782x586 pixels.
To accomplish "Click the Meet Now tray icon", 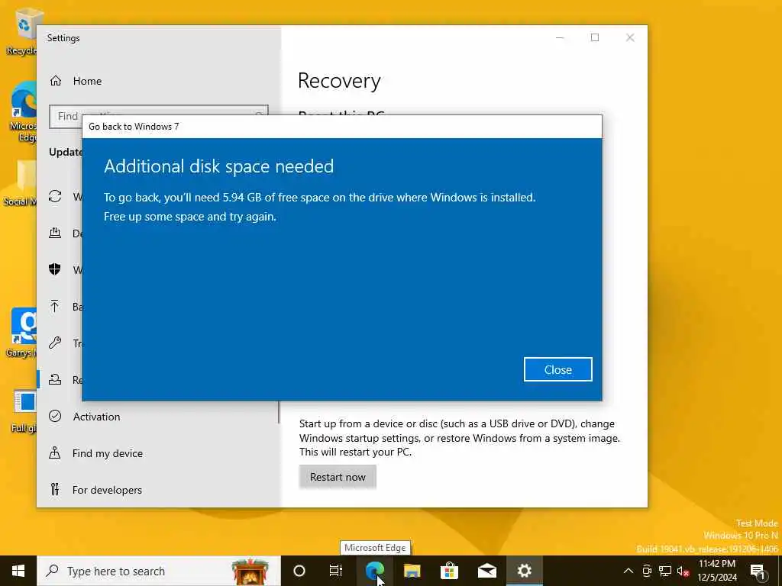I will [647, 571].
